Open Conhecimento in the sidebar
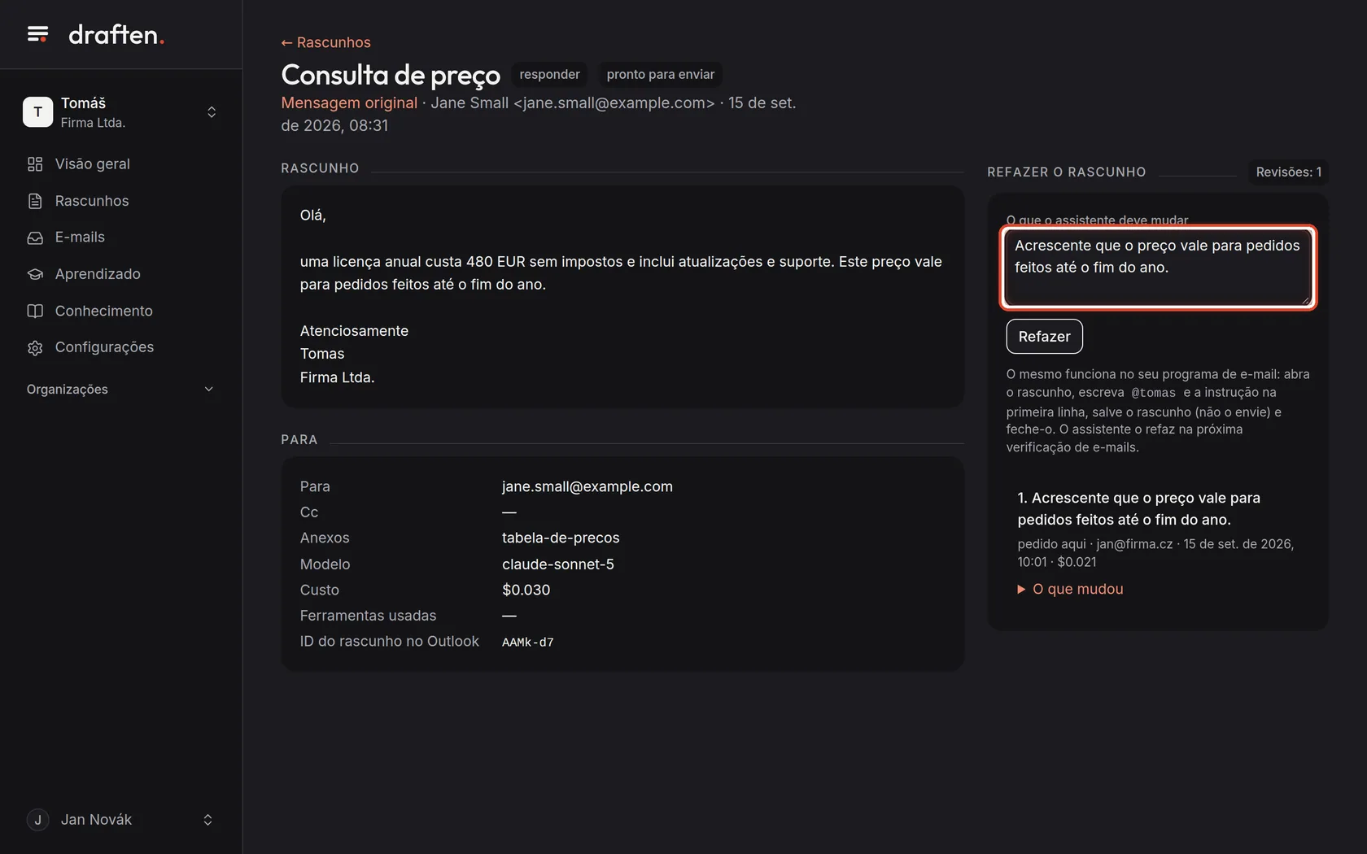The image size is (1367, 854). (120, 311)
